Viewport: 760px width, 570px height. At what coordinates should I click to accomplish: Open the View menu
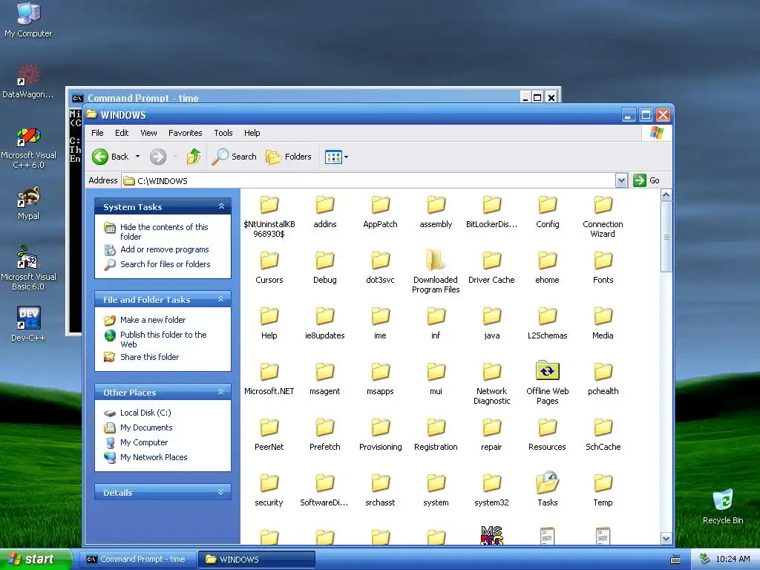click(148, 133)
